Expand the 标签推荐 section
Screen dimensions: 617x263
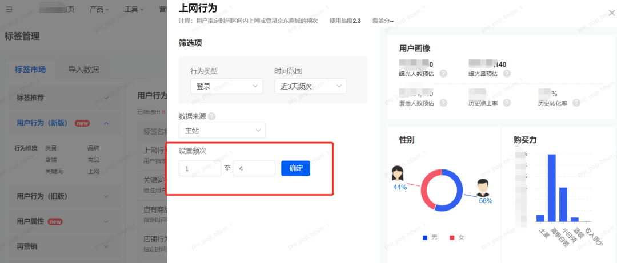click(65, 98)
